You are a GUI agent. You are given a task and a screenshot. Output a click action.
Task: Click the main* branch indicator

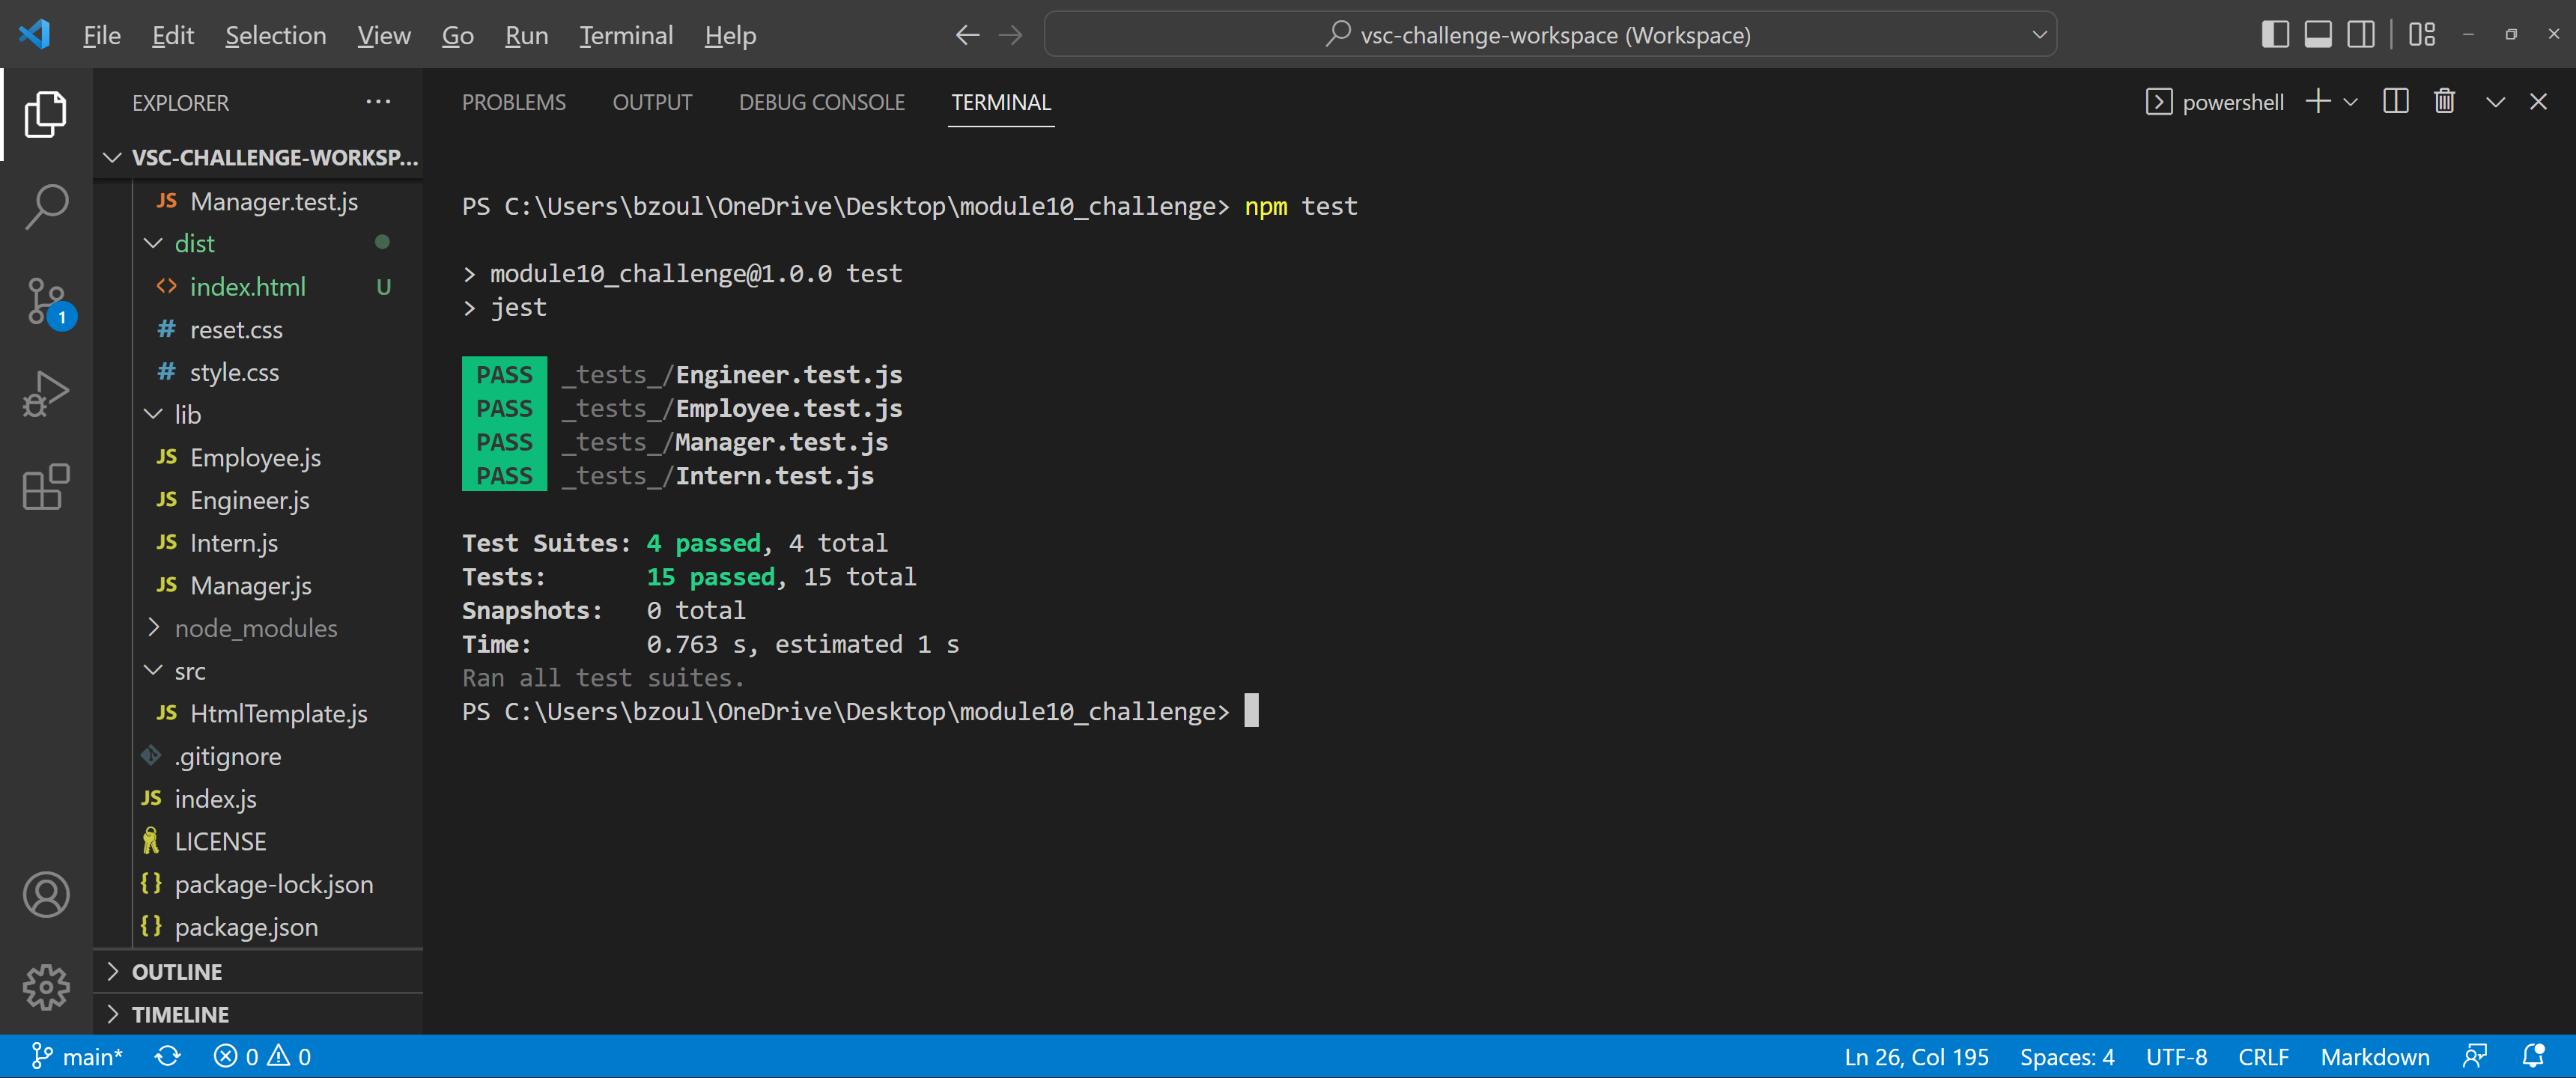click(77, 1057)
